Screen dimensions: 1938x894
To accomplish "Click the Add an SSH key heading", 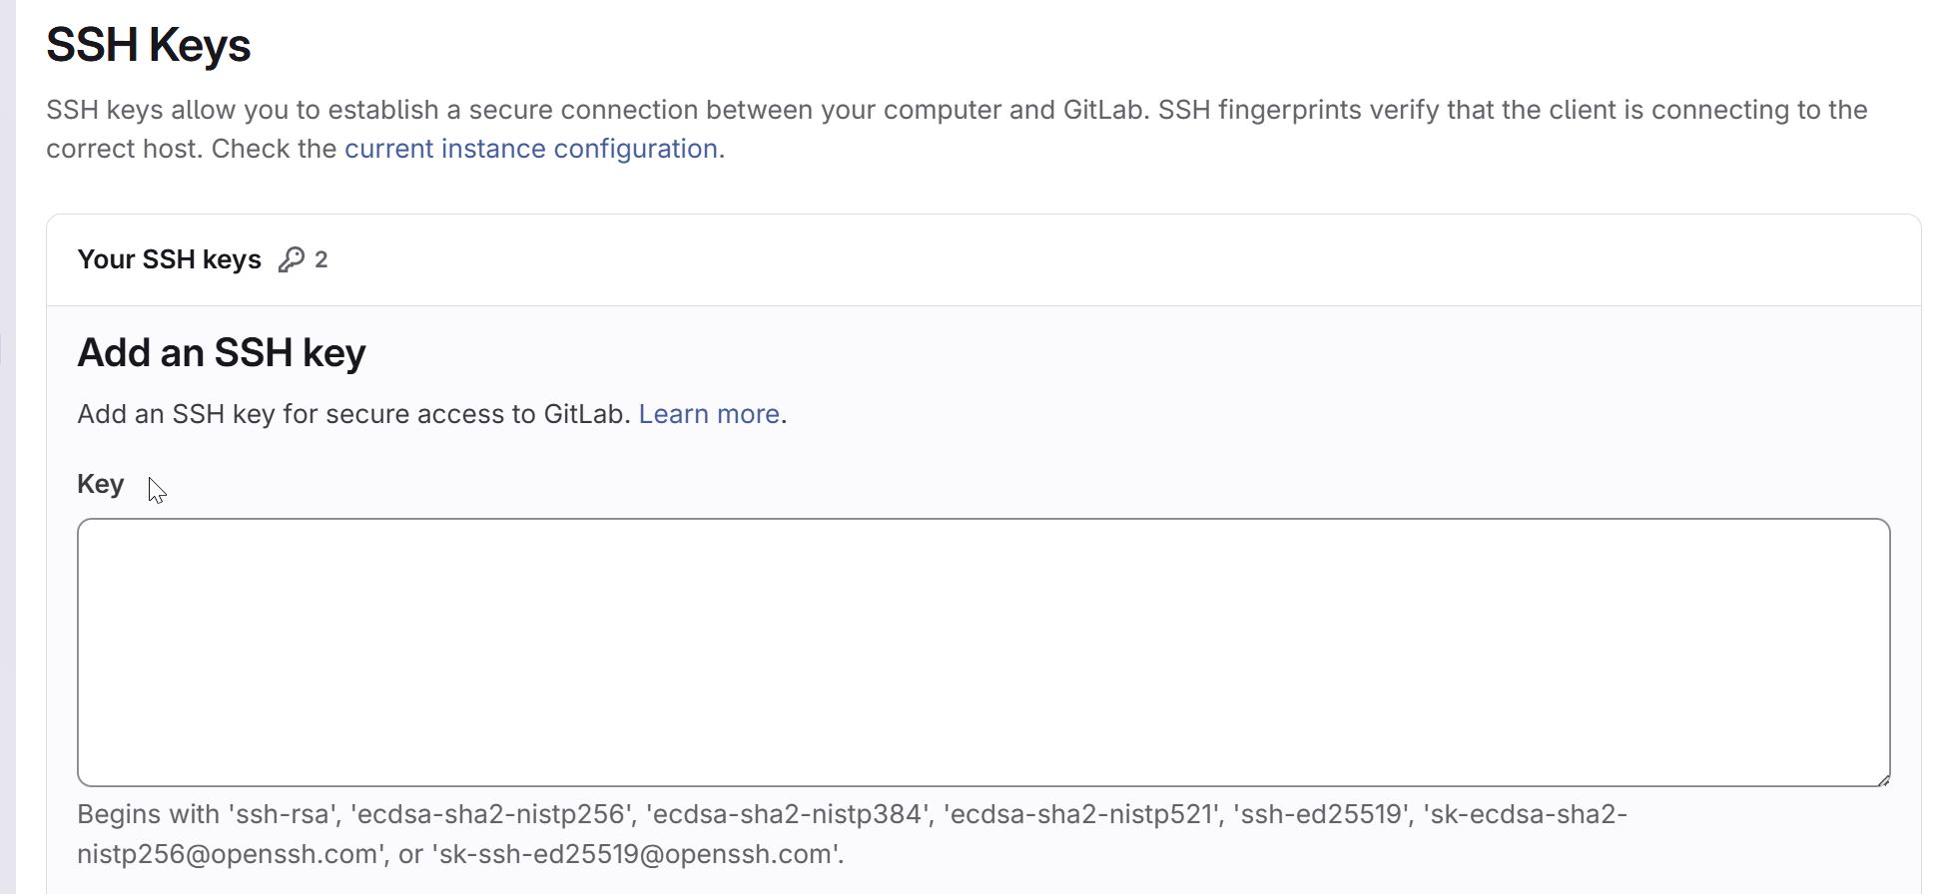I will [x=221, y=351].
